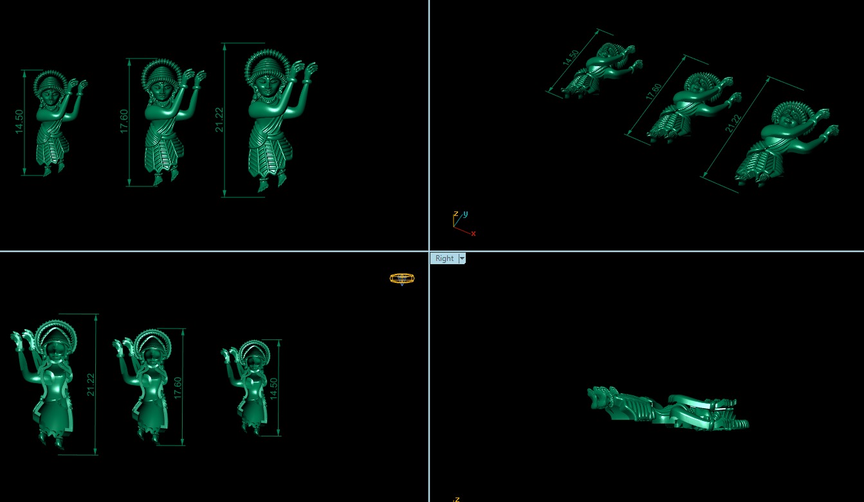864x502 pixels.
Task: Click the XYZ axis icon in perspective view
Action: [x=463, y=222]
